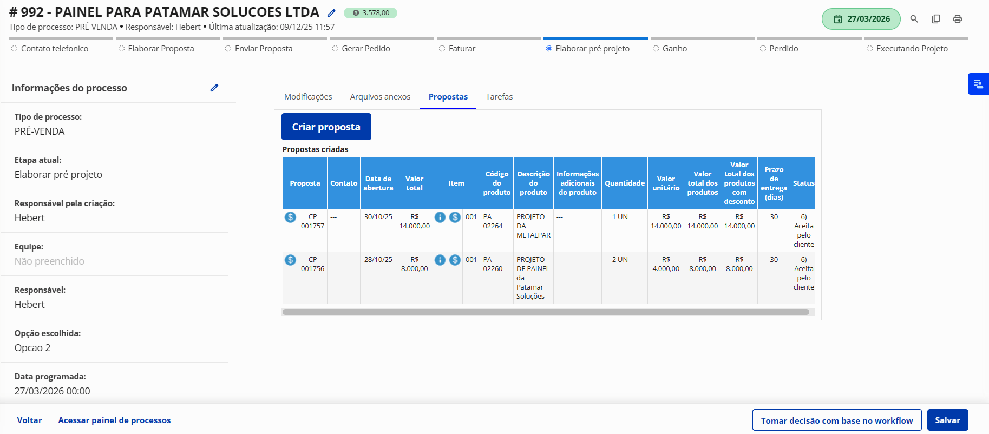989x434 pixels.
Task: Switch to the Modificações tab
Action: [308, 97]
